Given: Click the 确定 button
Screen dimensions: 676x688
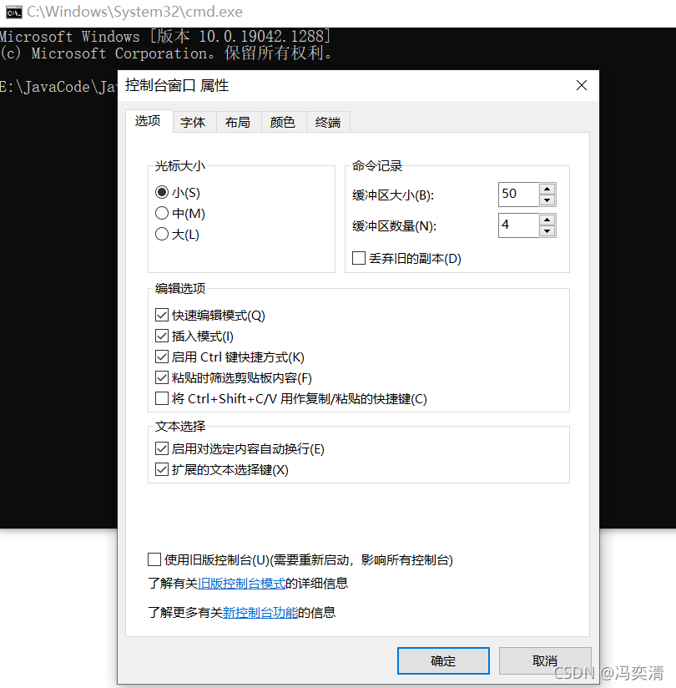Looking at the screenshot, I should pyautogui.click(x=443, y=660).
